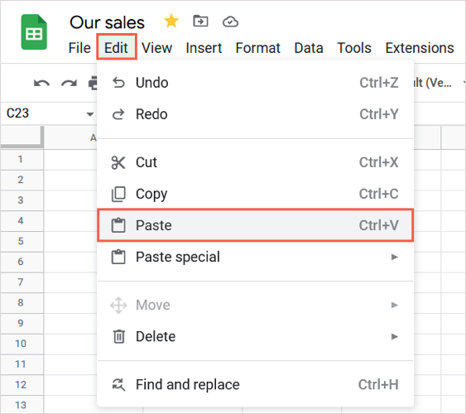Expand the Paste special submenu

click(255, 257)
